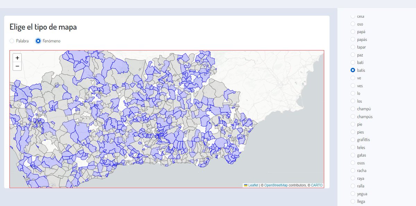The width and height of the screenshot is (416, 206).
Task: Pick "grafittis" from the right panel
Action: 352,139
